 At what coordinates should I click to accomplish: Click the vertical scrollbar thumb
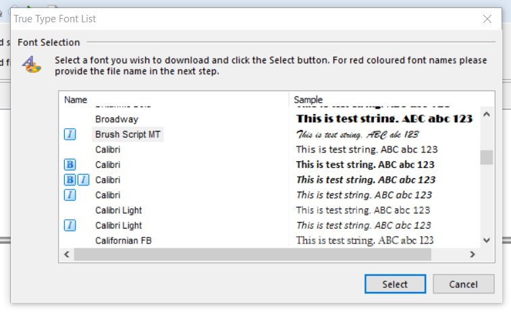(486, 157)
